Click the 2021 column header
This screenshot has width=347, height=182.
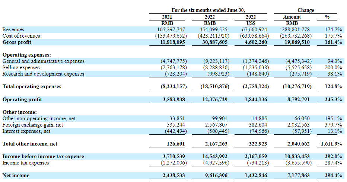[x=167, y=17]
